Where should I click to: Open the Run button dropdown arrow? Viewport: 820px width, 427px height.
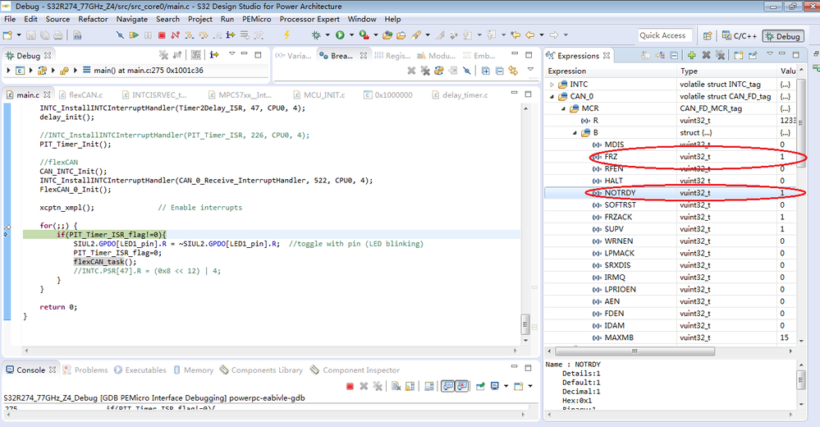click(350, 35)
